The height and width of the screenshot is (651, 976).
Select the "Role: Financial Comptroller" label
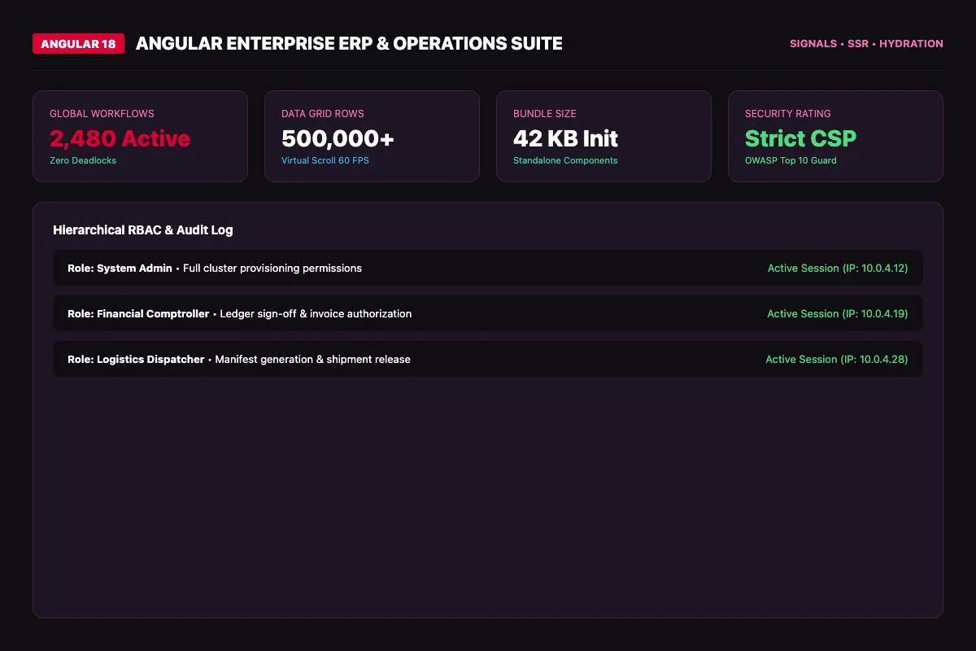tap(138, 313)
